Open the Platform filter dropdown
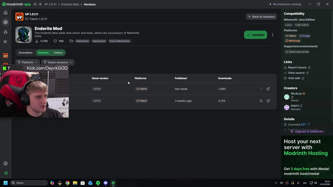Image resolution: width=333 pixels, height=187 pixels. (x=28, y=62)
